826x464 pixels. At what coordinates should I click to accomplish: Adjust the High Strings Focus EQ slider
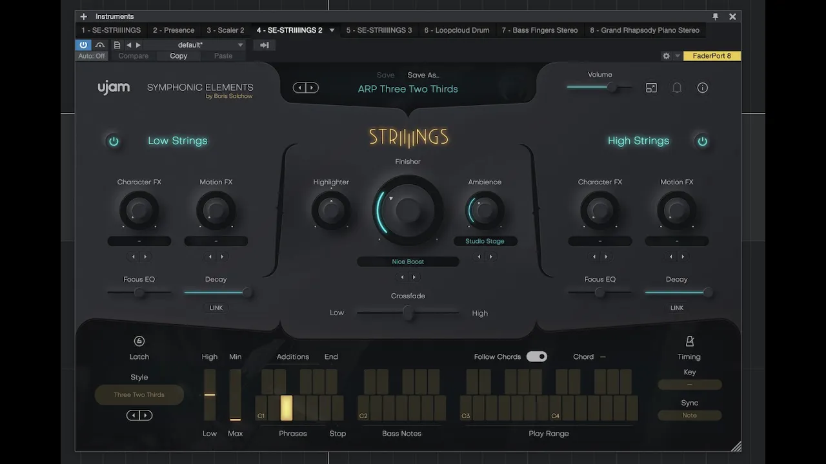click(600, 293)
